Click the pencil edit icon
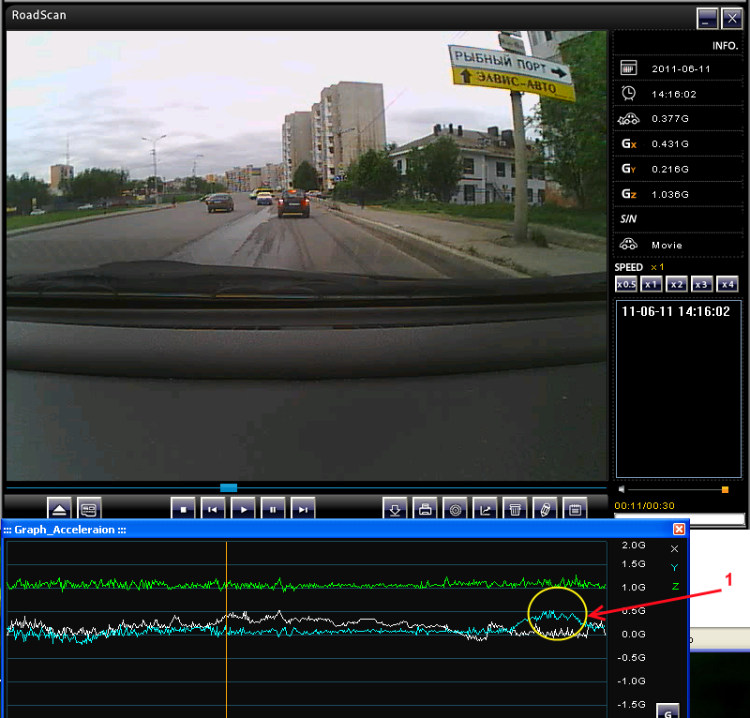The height and width of the screenshot is (718, 750). [546, 509]
